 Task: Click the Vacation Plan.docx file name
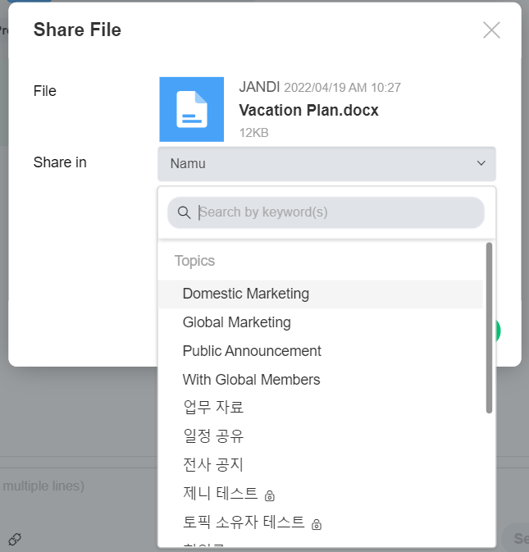point(308,110)
